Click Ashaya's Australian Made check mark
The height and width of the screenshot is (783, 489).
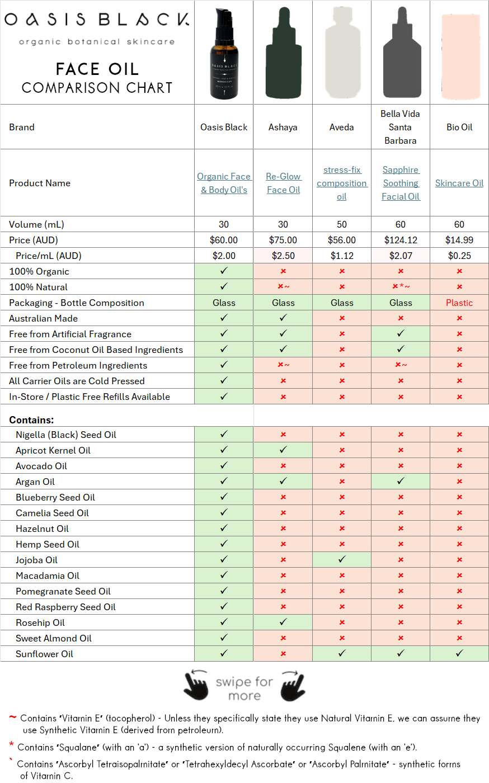pyautogui.click(x=283, y=318)
